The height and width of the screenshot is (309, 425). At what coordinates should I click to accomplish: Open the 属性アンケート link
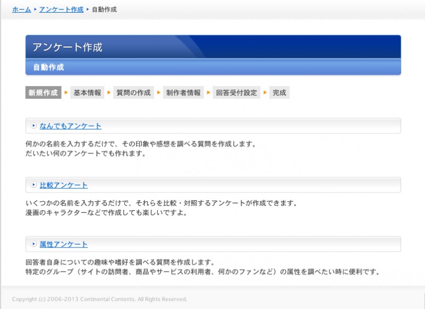click(64, 244)
